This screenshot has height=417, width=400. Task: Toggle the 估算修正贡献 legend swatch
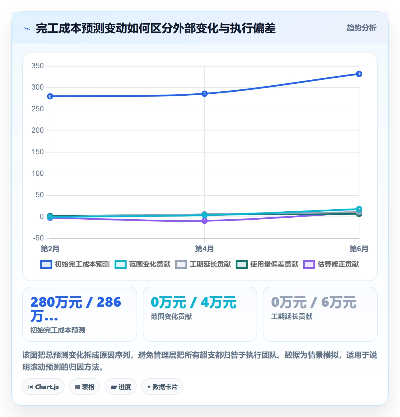coord(309,264)
